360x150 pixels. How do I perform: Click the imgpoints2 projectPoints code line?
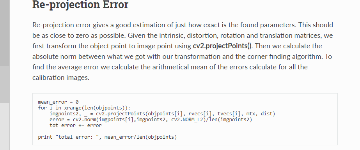(x=162, y=113)
